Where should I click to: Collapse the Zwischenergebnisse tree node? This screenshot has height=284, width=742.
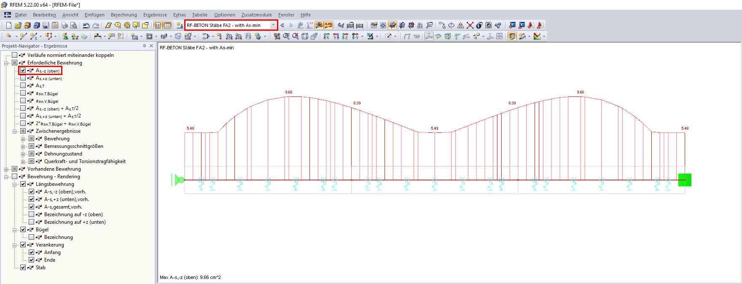pos(15,131)
